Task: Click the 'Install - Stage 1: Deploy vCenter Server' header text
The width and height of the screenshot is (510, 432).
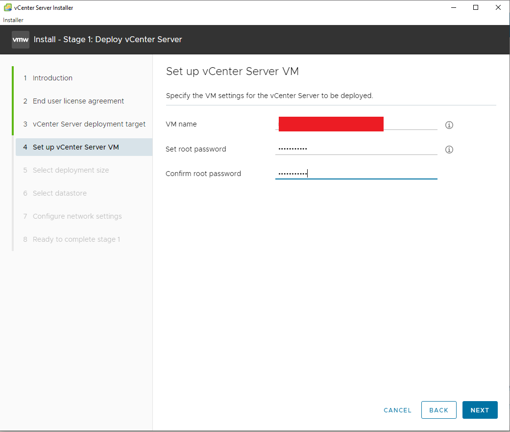Action: pos(108,39)
